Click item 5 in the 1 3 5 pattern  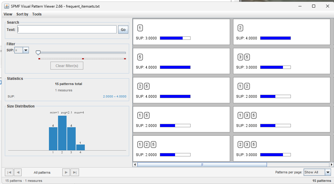click(x=253, y=115)
